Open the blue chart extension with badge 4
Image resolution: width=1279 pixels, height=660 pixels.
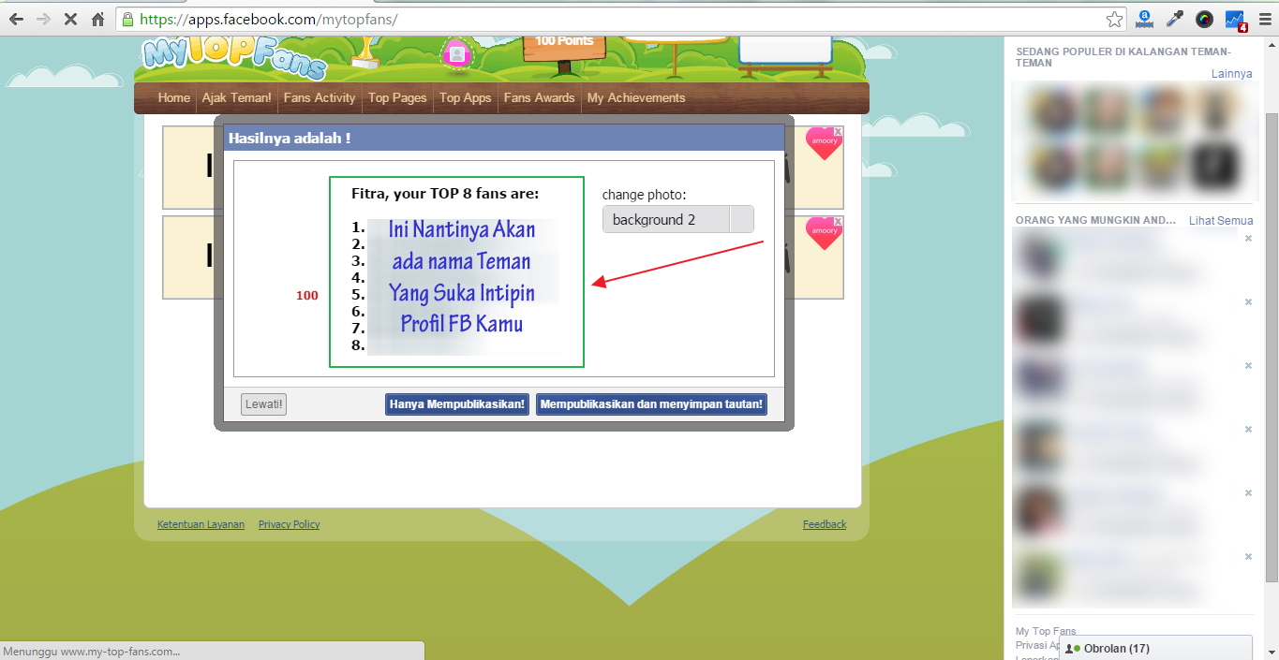(1235, 19)
